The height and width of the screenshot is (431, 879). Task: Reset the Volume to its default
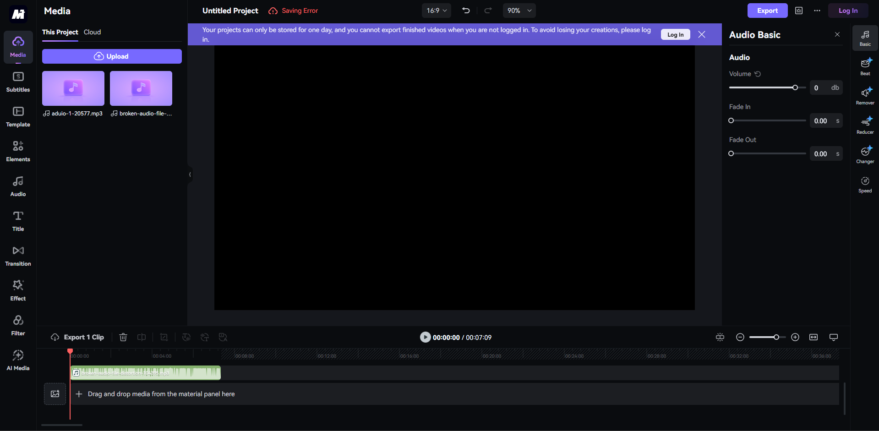pyautogui.click(x=758, y=74)
